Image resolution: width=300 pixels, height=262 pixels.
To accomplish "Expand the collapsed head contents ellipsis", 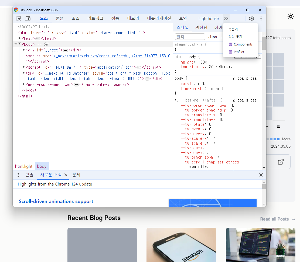I will [x=38, y=39].
